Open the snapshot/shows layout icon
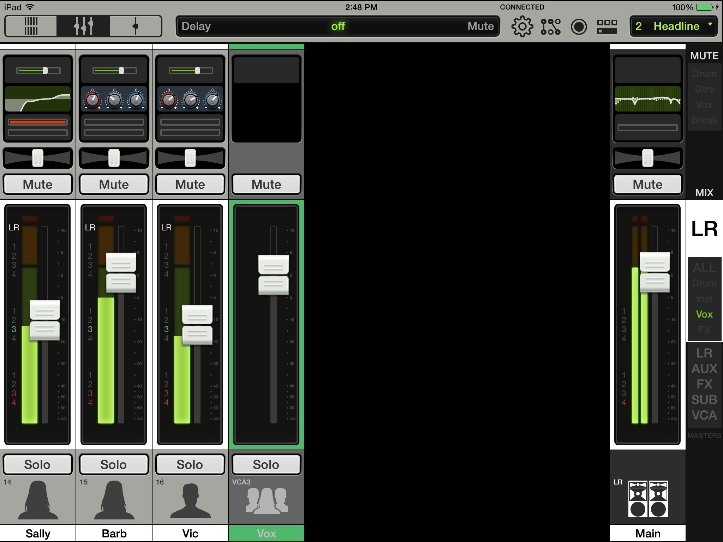723x542 pixels. tap(607, 26)
